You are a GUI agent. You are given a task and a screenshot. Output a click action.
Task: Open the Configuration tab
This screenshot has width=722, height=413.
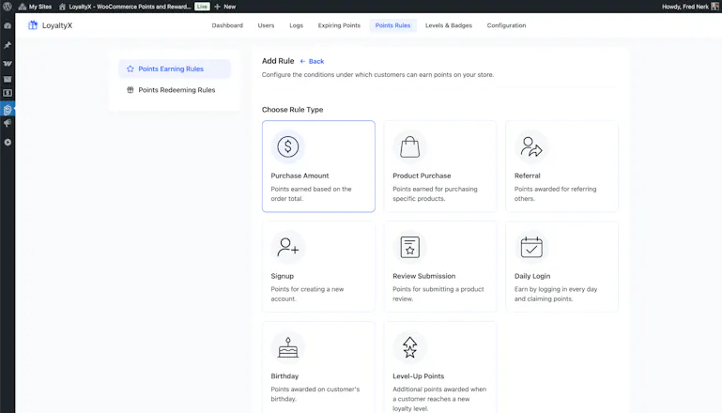tap(506, 25)
